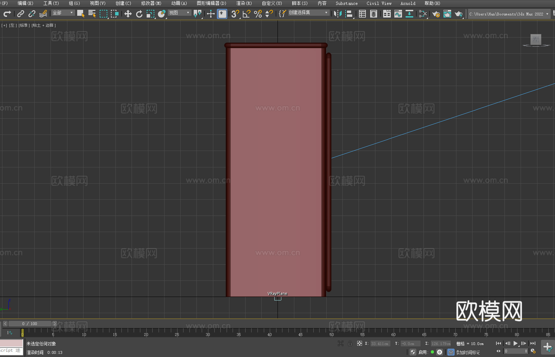The image size is (555, 357).
Task: Open Render Setup (teapot with gear)
Action: pyautogui.click(x=436, y=14)
